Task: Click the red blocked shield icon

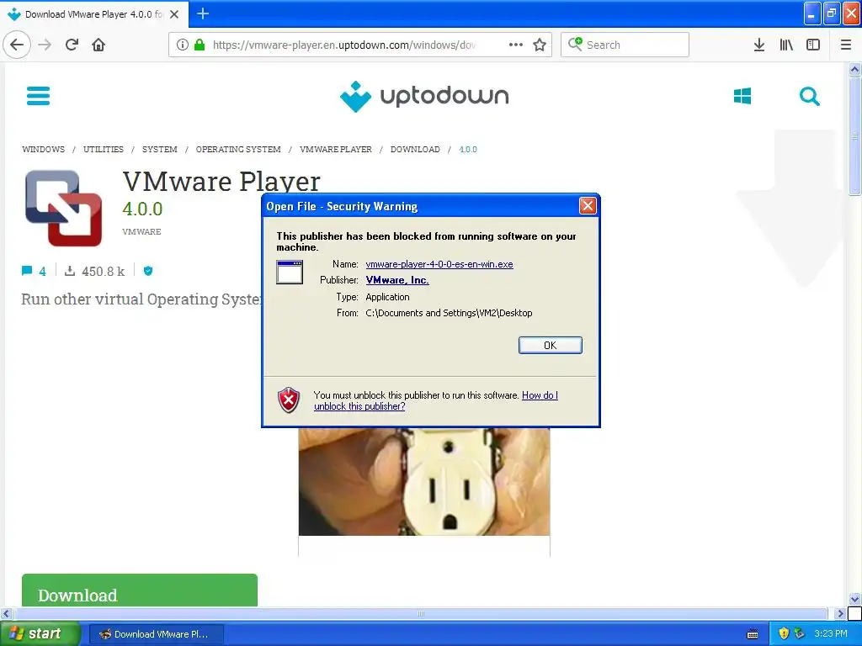Action: click(289, 400)
